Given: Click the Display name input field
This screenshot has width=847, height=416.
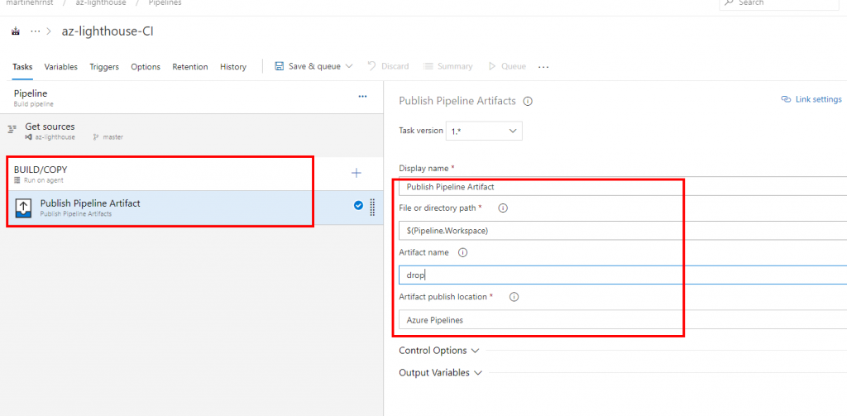Looking at the screenshot, I should [623, 187].
